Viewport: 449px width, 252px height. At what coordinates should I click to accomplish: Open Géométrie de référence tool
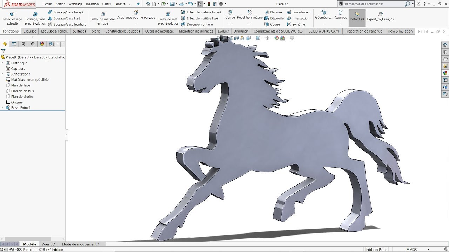324,15
